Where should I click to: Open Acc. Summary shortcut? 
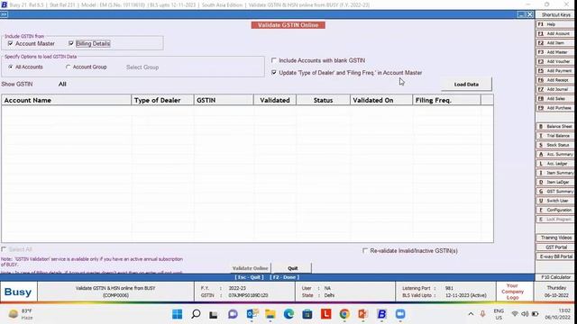click(555, 154)
